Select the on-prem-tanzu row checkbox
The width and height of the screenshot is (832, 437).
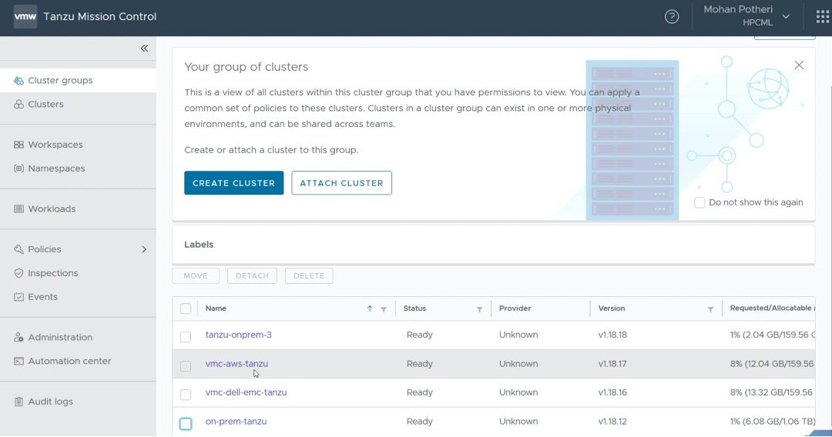[186, 424]
